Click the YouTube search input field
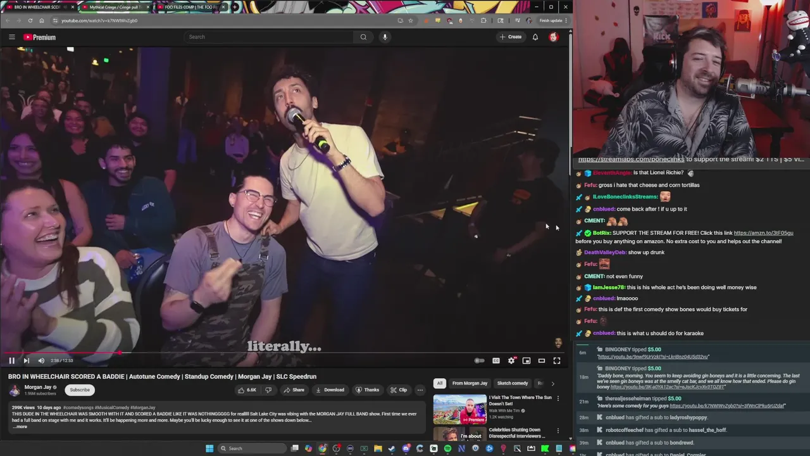Image resolution: width=810 pixels, height=456 pixels. pyautogui.click(x=269, y=37)
